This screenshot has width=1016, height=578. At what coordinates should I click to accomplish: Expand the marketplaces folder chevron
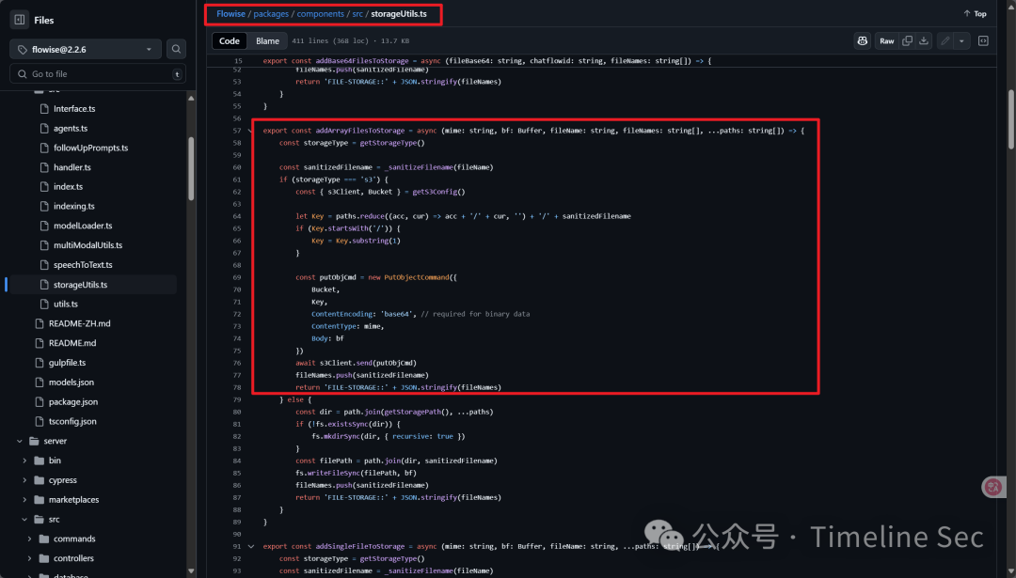24,500
